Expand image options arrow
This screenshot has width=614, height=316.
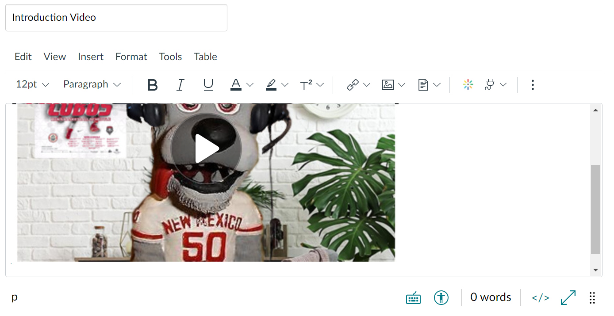click(x=402, y=84)
